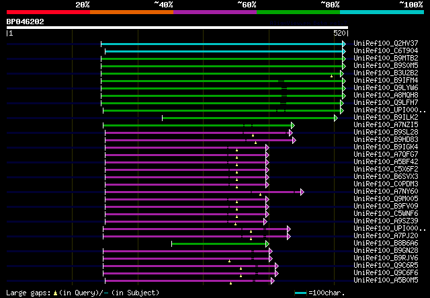Click the arrowhead ending the B3U2B2 alignment

point(342,73)
